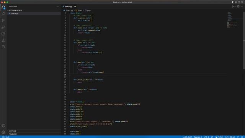Viewport: 245px width, 138px height.
Task: Open the Extensions view
Action: [3, 34]
